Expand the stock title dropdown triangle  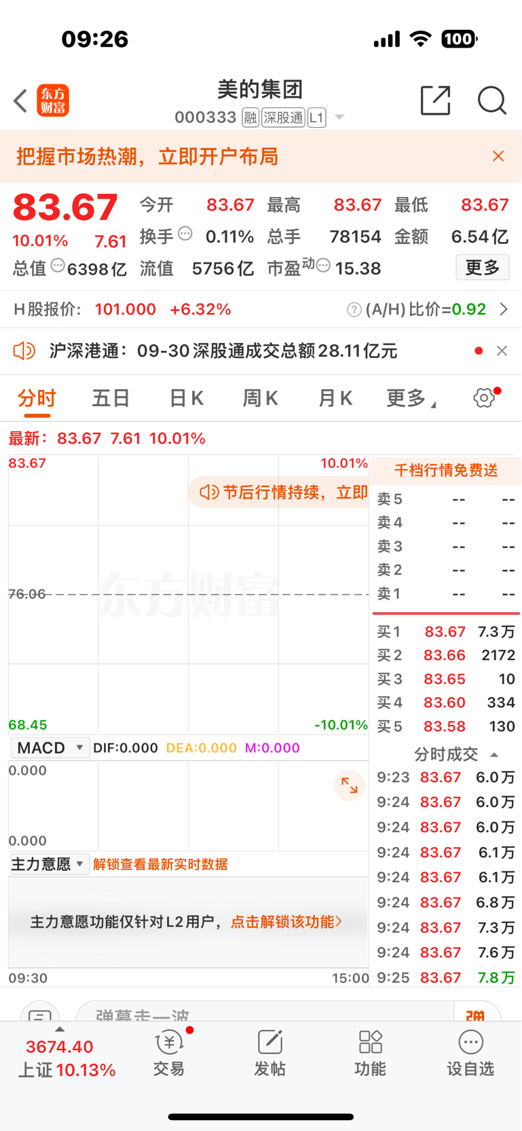click(339, 118)
